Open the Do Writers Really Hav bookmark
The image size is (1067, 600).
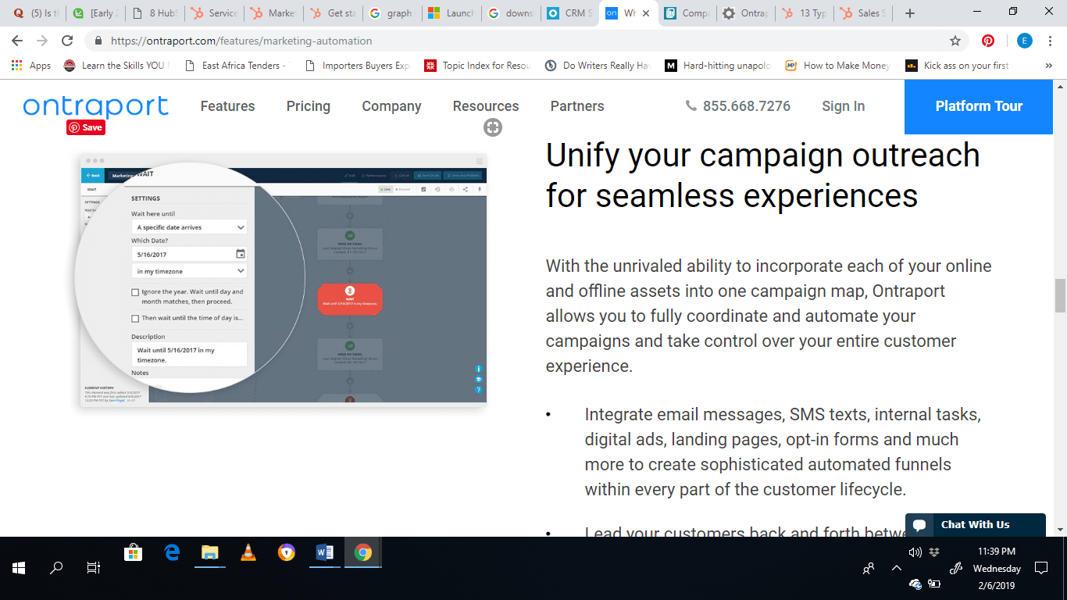pyautogui.click(x=598, y=66)
